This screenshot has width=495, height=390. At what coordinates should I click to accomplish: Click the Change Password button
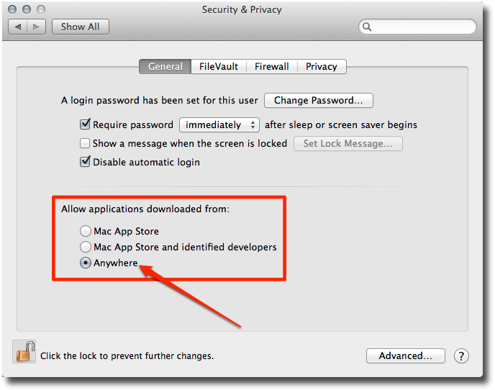319,100
